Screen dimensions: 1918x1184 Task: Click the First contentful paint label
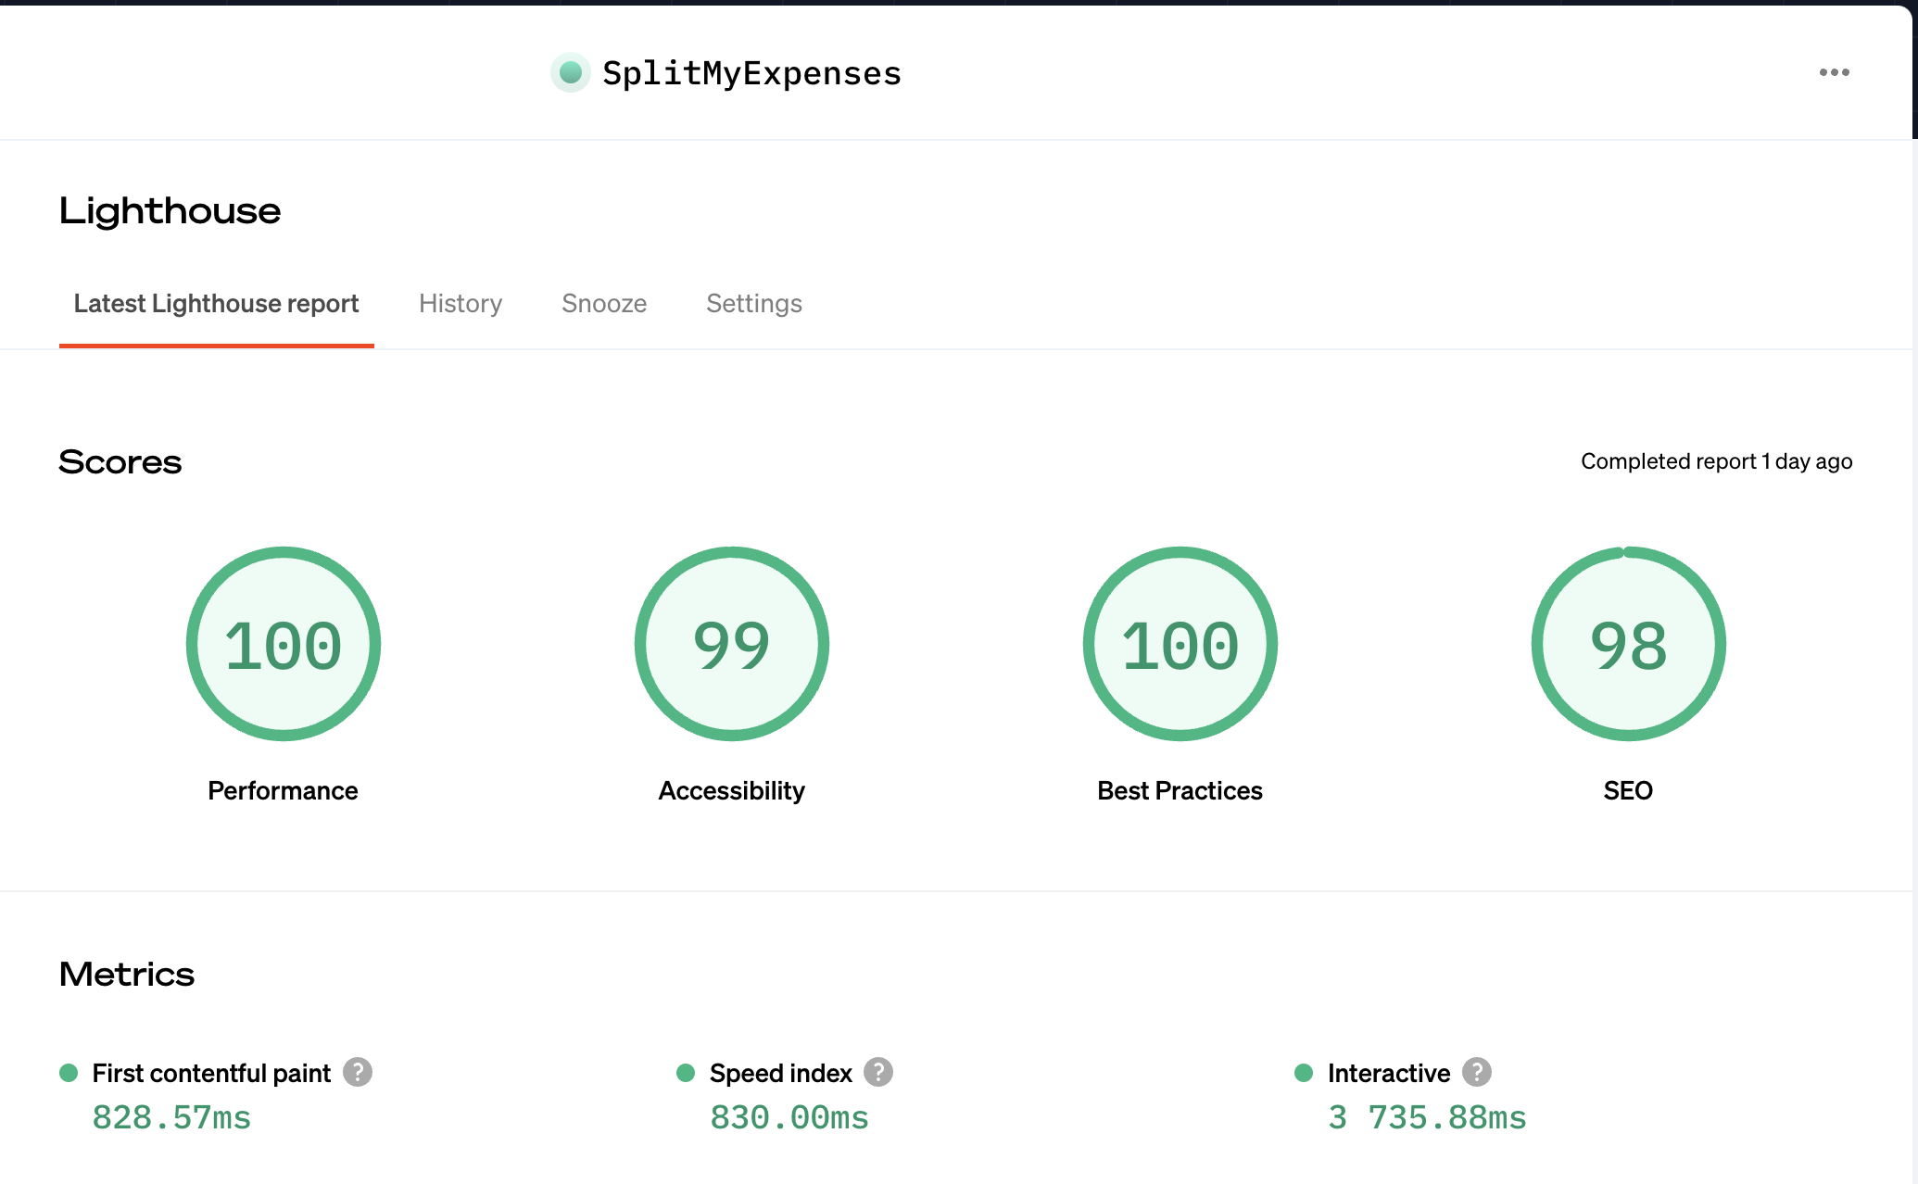click(211, 1073)
